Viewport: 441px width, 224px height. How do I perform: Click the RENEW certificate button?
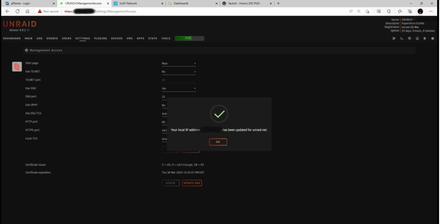170,183
